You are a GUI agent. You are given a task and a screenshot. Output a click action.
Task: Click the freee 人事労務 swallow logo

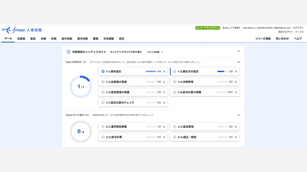[7, 30]
